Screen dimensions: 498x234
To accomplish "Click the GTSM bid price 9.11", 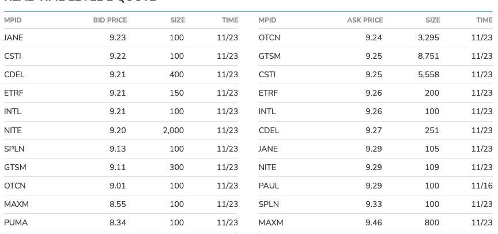I will [x=117, y=167].
